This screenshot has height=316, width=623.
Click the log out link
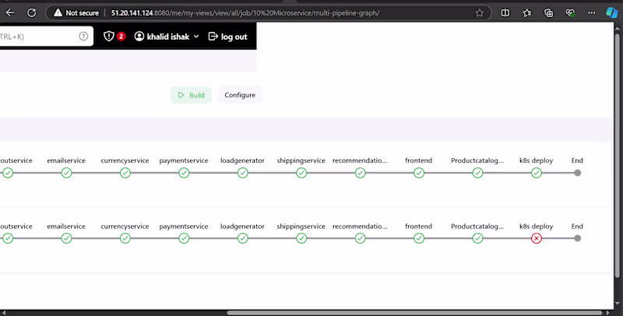click(227, 37)
